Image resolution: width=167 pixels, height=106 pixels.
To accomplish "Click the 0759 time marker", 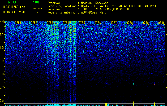I will pos(145,23).
